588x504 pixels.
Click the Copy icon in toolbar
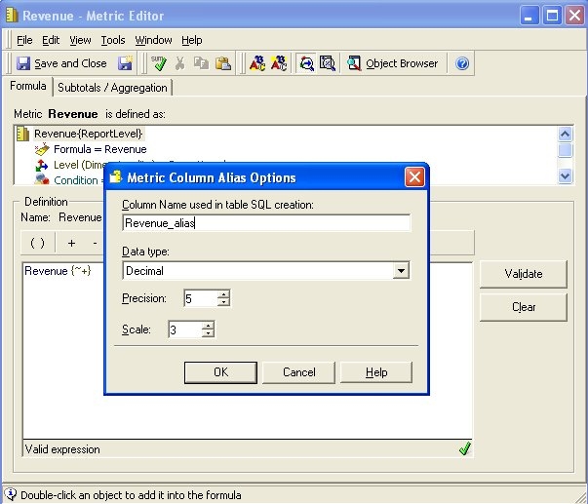[x=201, y=63]
